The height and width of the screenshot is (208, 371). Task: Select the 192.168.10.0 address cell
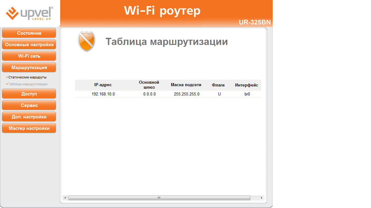pos(103,94)
